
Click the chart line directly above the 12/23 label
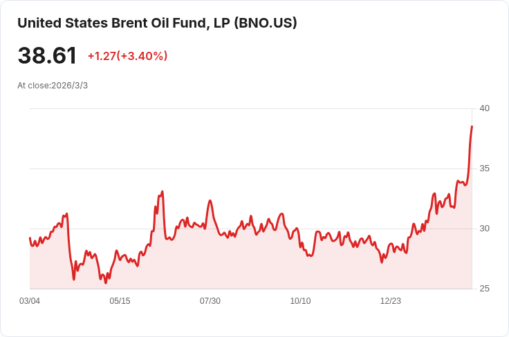[391, 244]
